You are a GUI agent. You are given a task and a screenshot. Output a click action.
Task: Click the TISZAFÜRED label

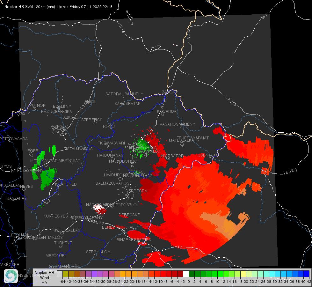click(65, 184)
